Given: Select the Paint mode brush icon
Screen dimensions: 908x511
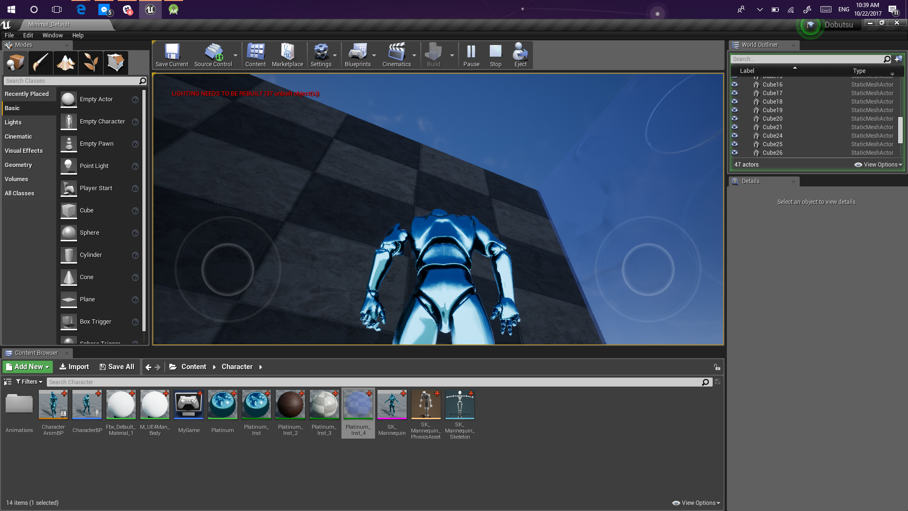Looking at the screenshot, I should pyautogui.click(x=40, y=62).
